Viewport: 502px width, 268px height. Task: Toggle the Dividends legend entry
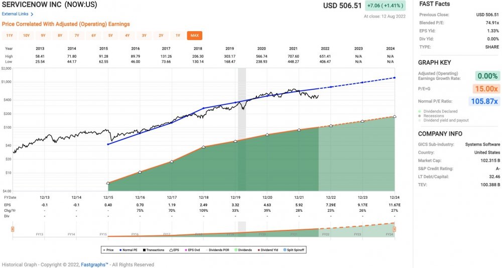coord(243,250)
